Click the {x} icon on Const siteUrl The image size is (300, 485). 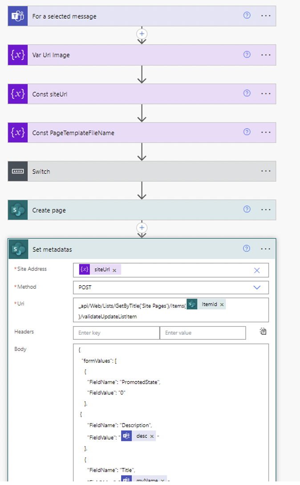[17, 94]
